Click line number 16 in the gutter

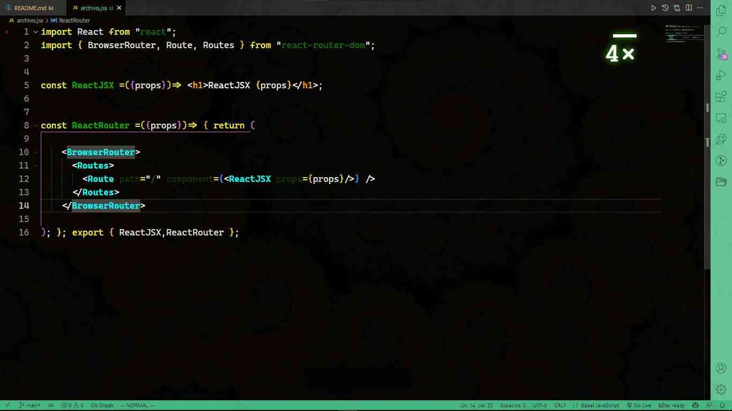point(24,233)
